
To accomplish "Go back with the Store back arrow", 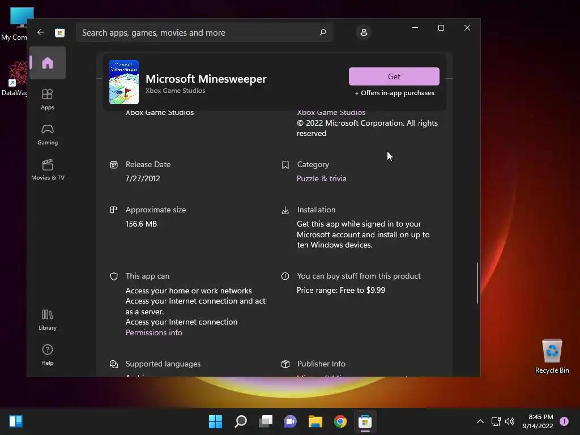I will point(41,32).
